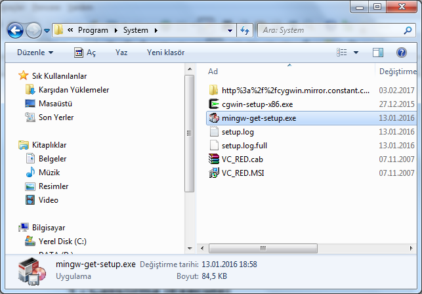
Task: Refresh the folder view
Action: [x=245, y=30]
